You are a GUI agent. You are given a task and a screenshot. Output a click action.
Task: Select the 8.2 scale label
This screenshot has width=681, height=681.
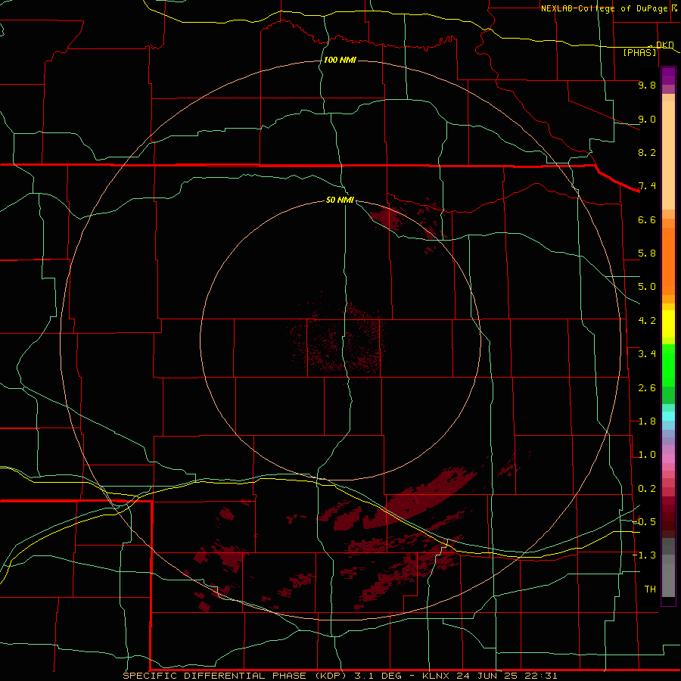tap(647, 152)
